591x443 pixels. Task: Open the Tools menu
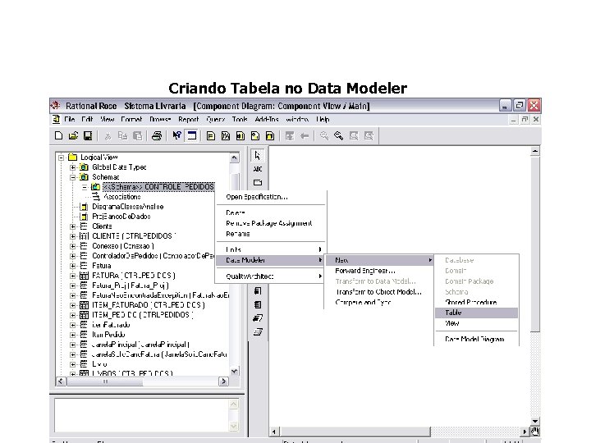pos(240,120)
